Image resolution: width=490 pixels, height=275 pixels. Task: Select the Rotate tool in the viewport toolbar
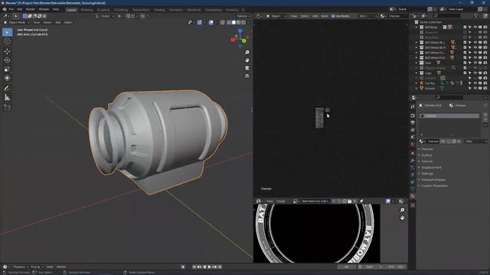[7, 60]
